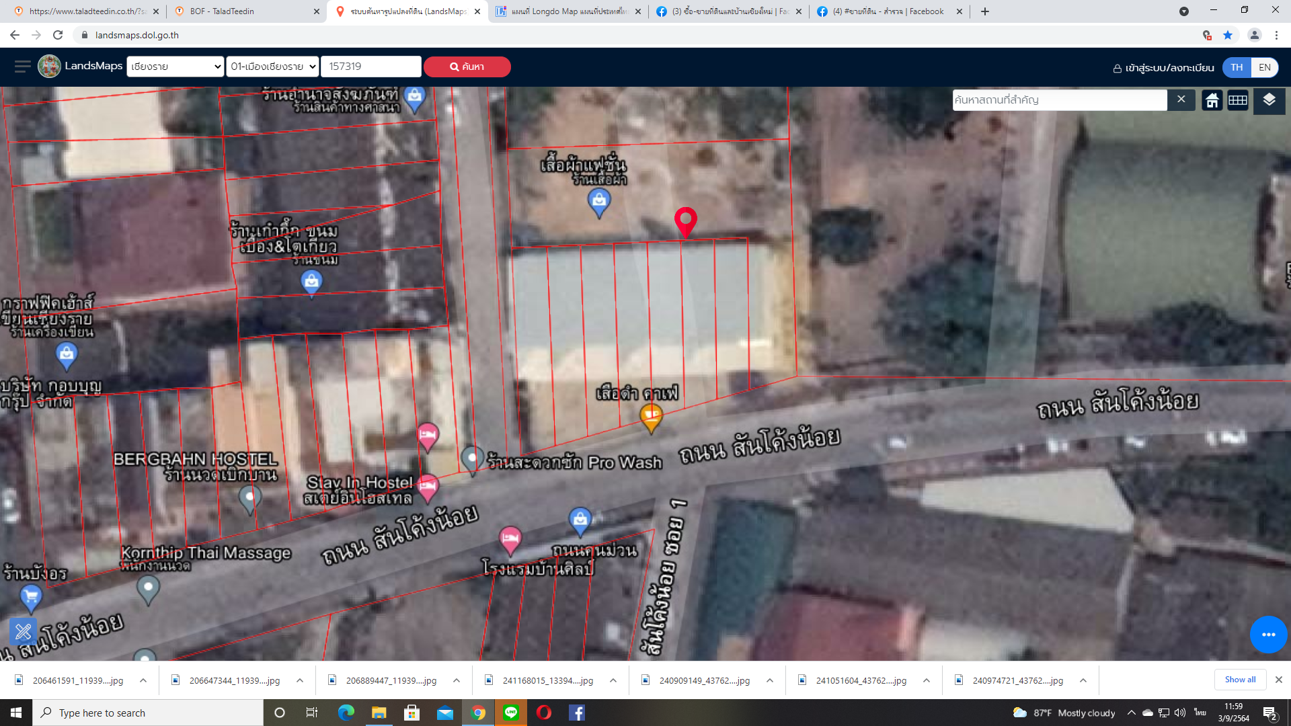Open the เข้าสู่ระบบ/ลงทะเบียน login link
Viewport: 1291px width, 726px height.
click(1164, 68)
